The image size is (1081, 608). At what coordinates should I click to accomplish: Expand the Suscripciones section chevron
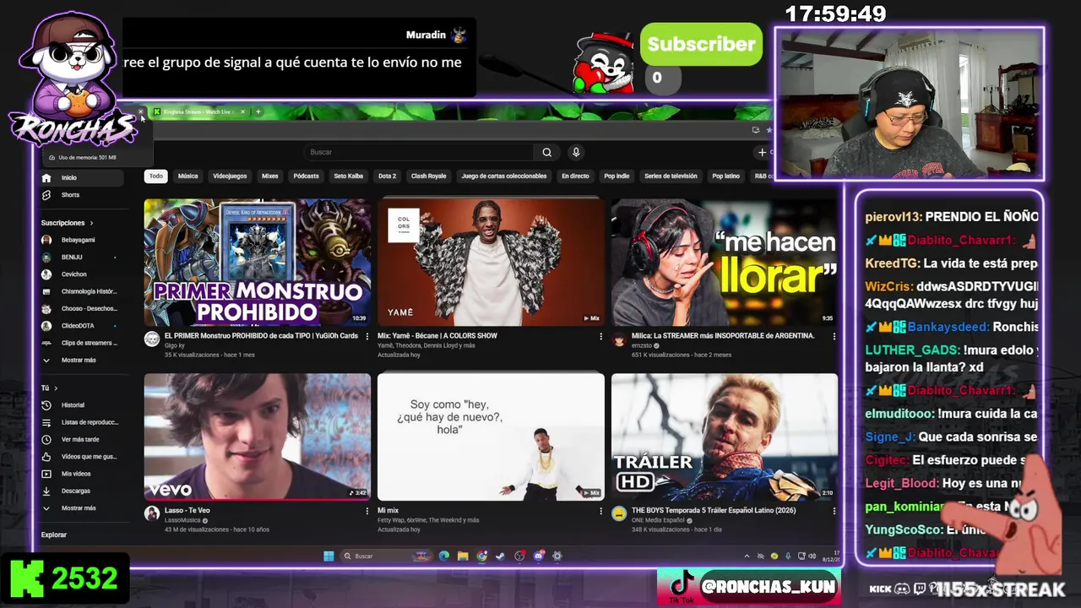(91, 223)
